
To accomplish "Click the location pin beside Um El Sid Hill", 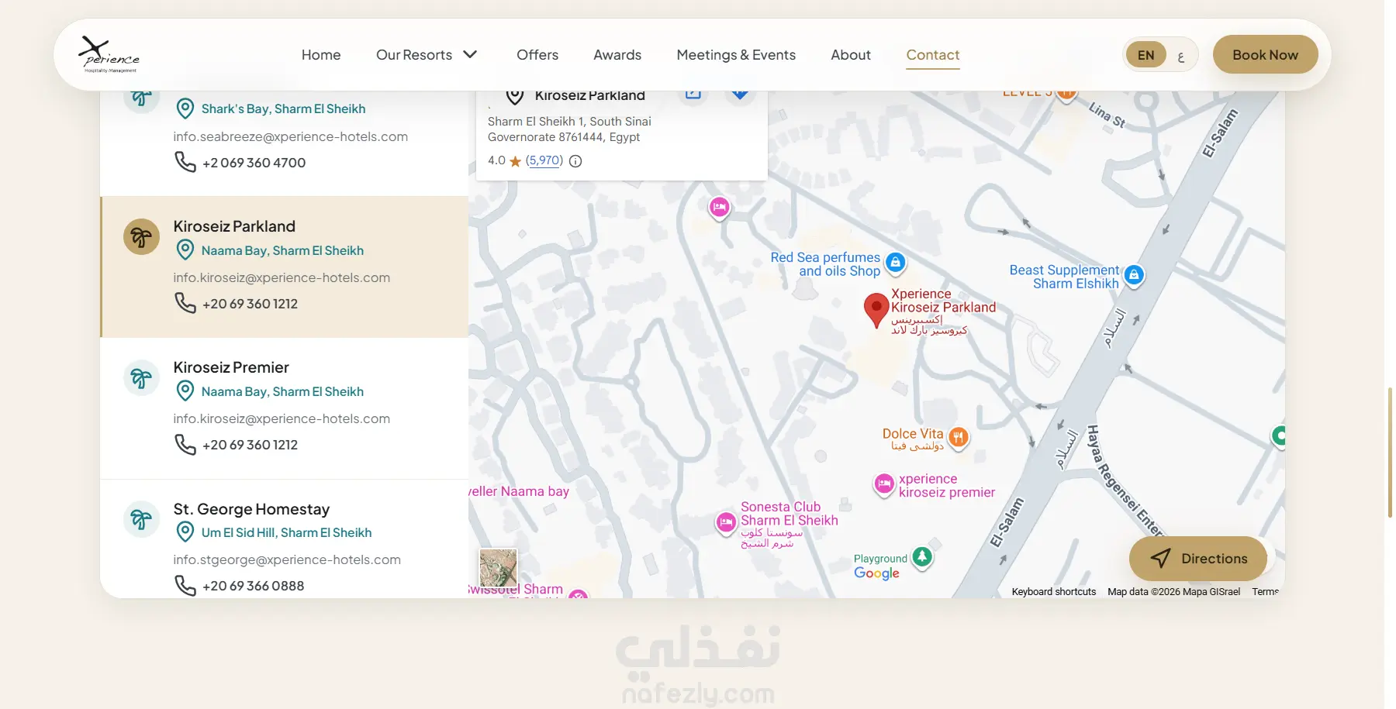I will pos(185,532).
